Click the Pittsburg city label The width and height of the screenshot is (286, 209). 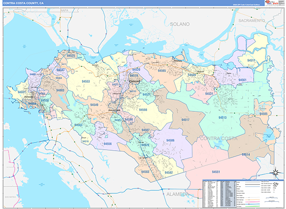[x=178, y=61]
